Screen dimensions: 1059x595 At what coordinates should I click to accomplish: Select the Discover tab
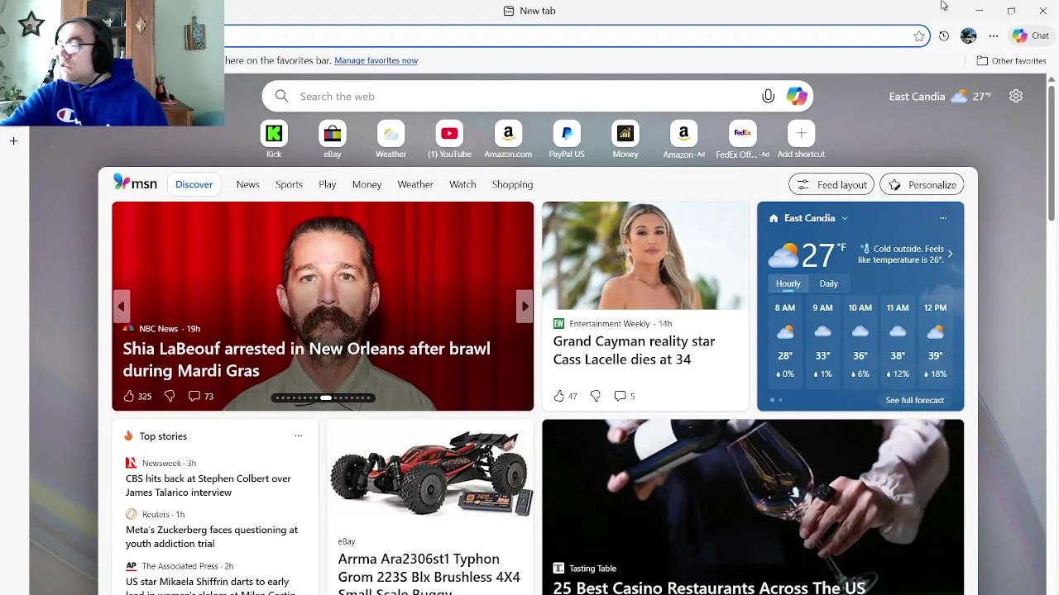tap(194, 184)
